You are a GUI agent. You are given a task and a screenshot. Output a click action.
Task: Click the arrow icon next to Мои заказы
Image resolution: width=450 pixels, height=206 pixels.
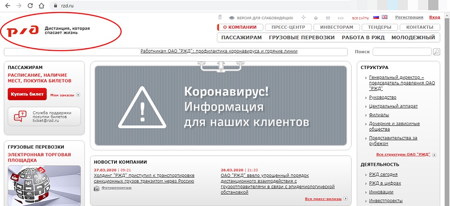point(78,95)
